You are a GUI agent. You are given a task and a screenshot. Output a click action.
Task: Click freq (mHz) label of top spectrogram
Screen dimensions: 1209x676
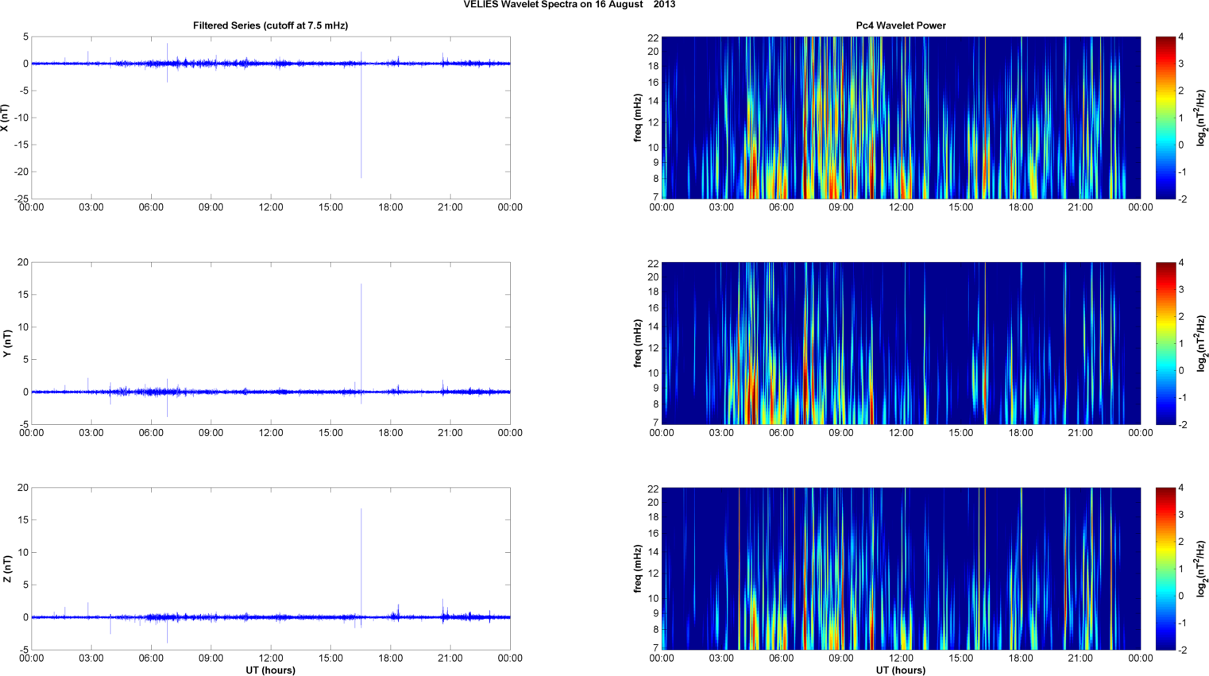click(637, 118)
